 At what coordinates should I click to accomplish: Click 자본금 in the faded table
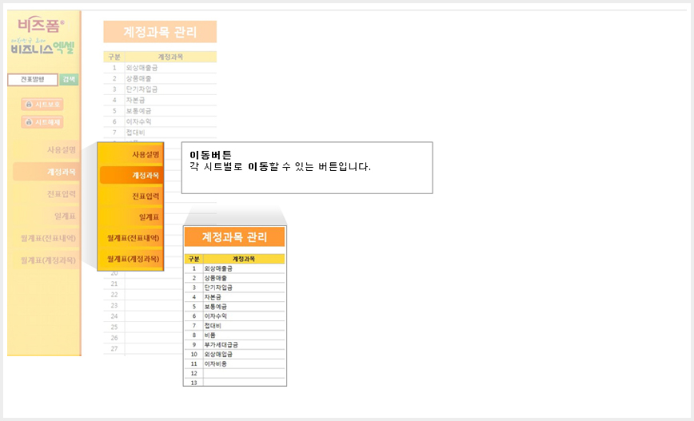[135, 100]
